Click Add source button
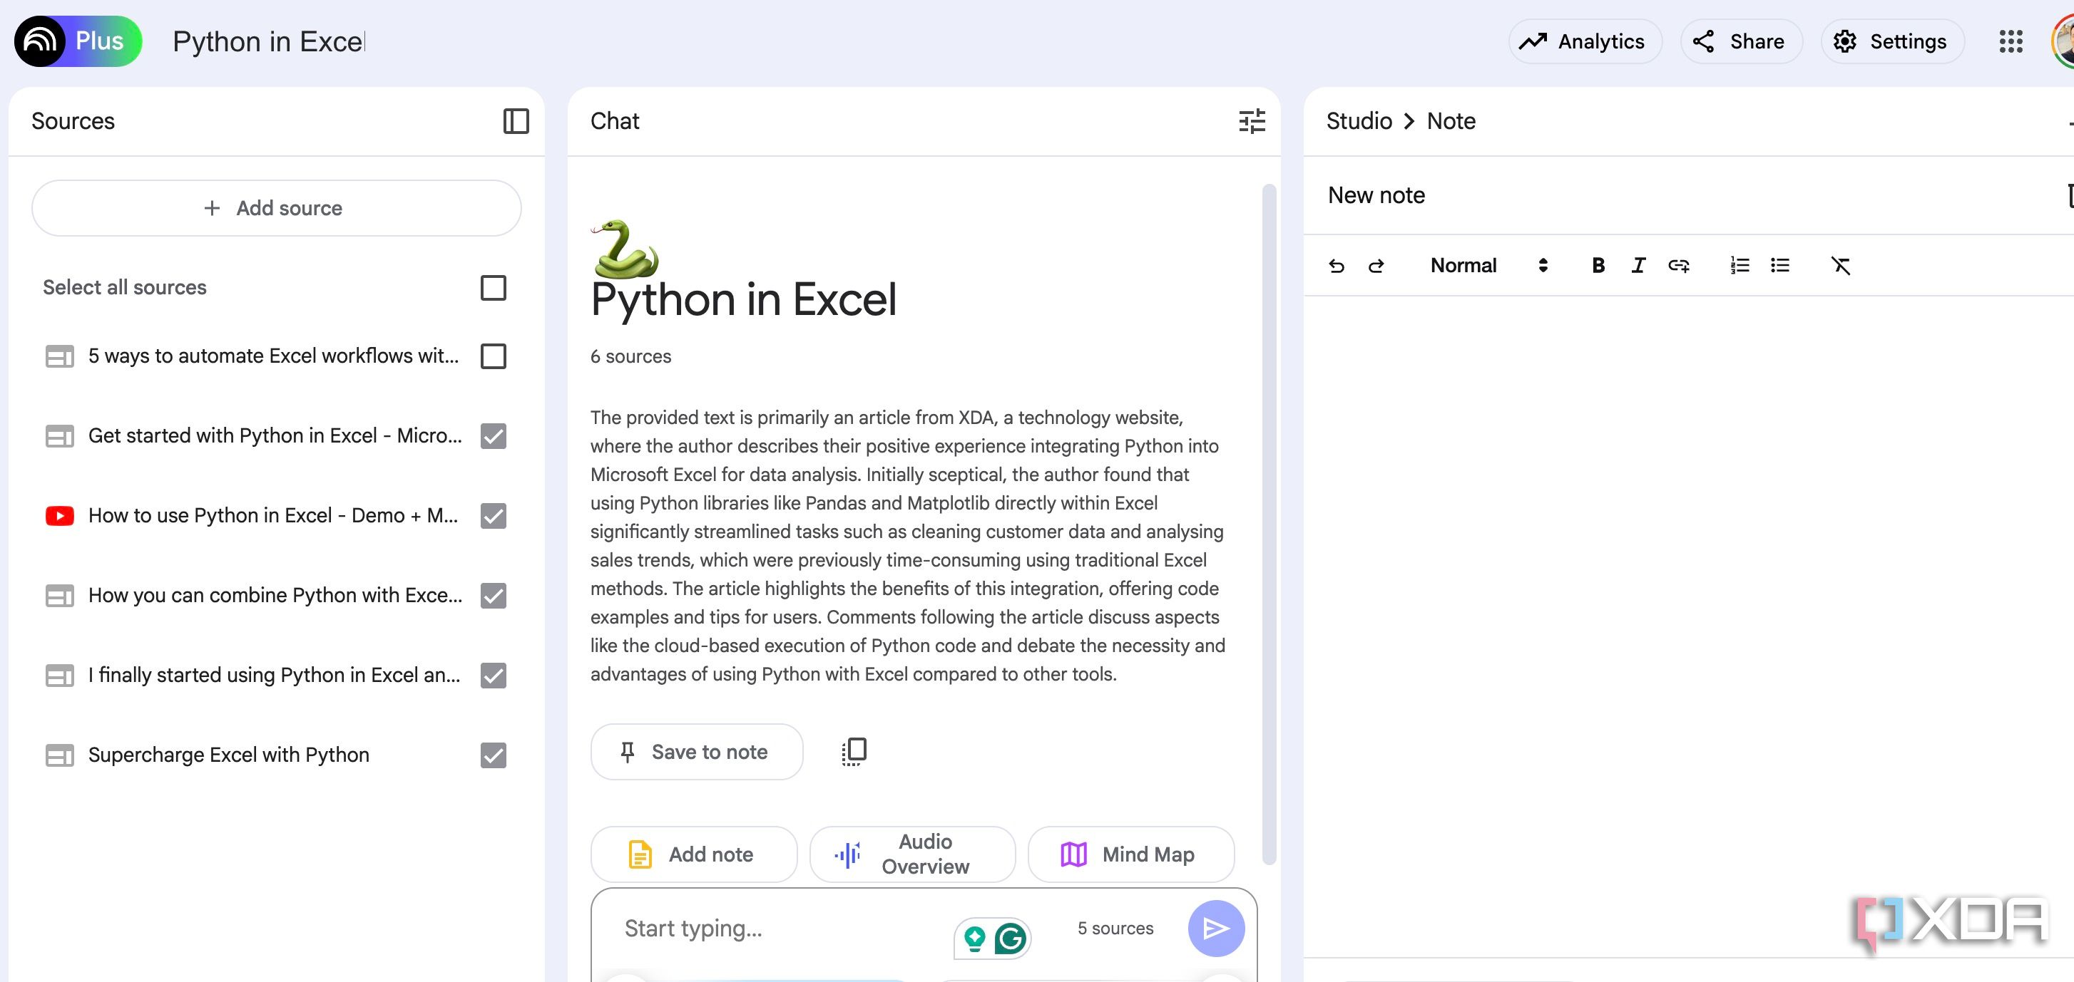The height and width of the screenshot is (982, 2074). click(276, 208)
